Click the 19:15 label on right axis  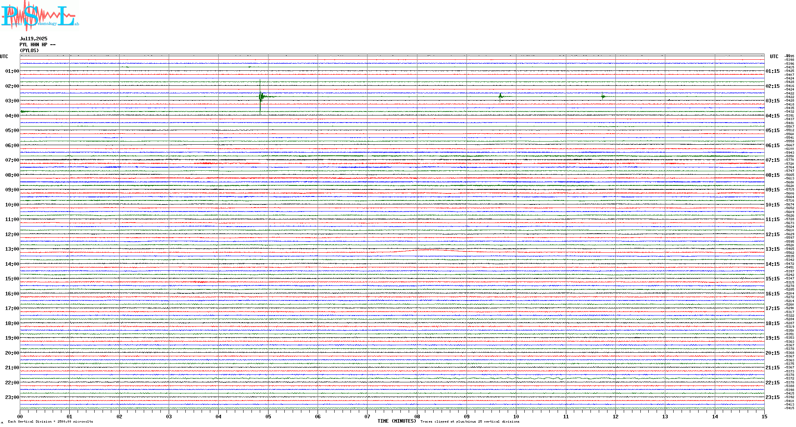[x=773, y=338]
